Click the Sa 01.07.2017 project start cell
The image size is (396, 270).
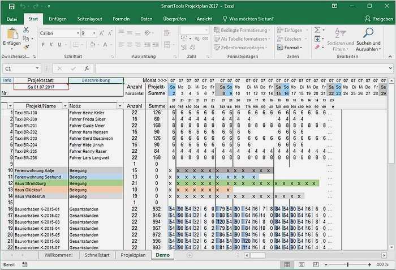(41, 87)
